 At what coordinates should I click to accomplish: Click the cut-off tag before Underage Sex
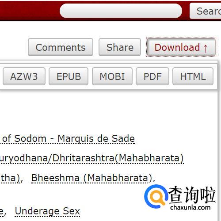(x=2, y=211)
